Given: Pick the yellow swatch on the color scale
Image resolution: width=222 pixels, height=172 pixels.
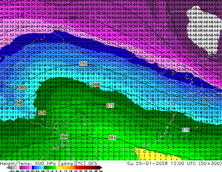Looking at the screenshot, I should (x=57, y=167).
